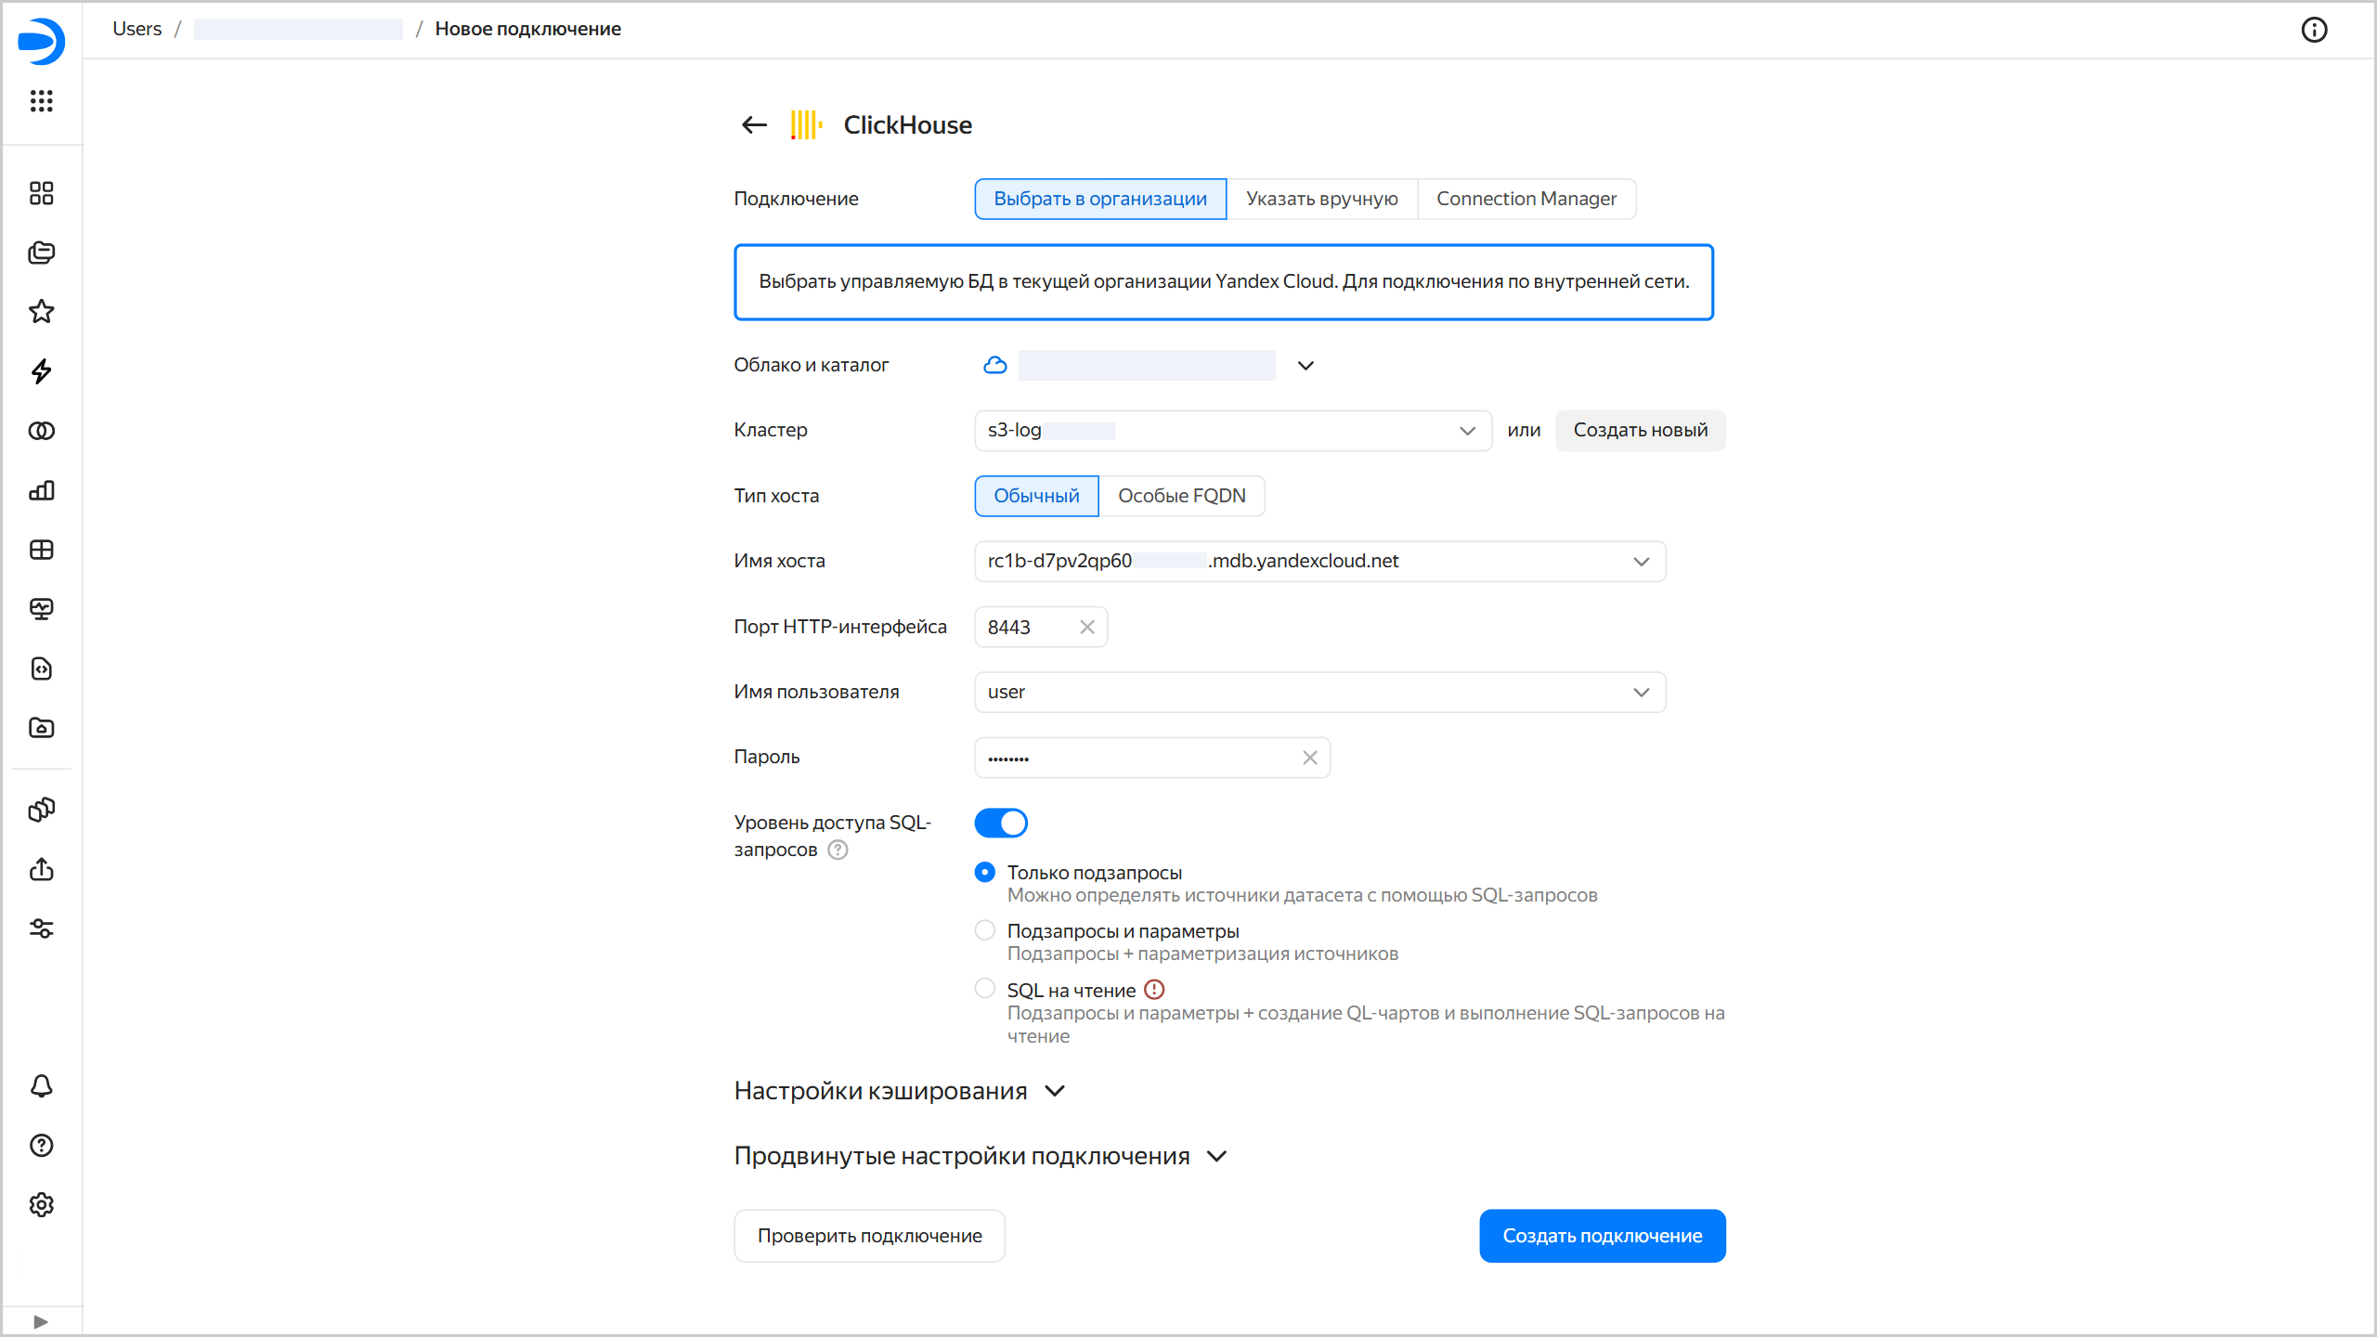Image resolution: width=2377 pixels, height=1337 pixels.
Task: Open the Имя хоста dropdown
Action: 1320,562
